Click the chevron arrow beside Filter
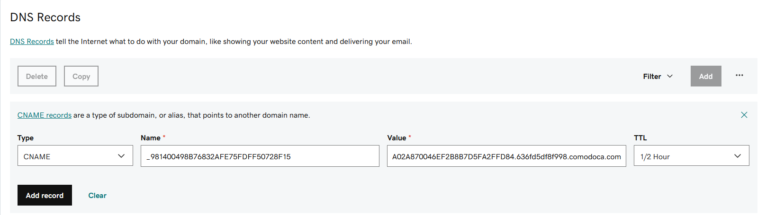 [x=670, y=76]
